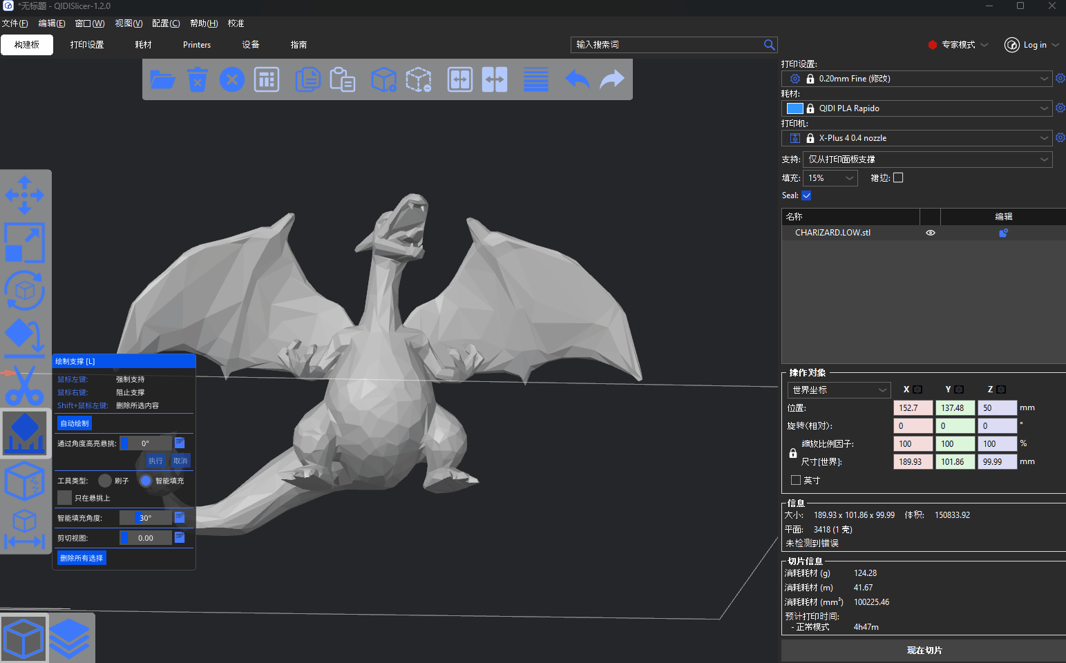This screenshot has width=1066, height=663.
Task: Enable the 裙边 (brim) checkbox
Action: [x=898, y=177]
